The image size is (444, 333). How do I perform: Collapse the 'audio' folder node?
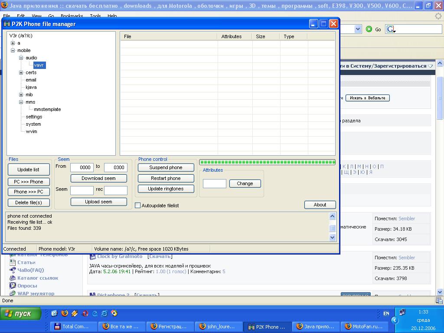coord(21,58)
